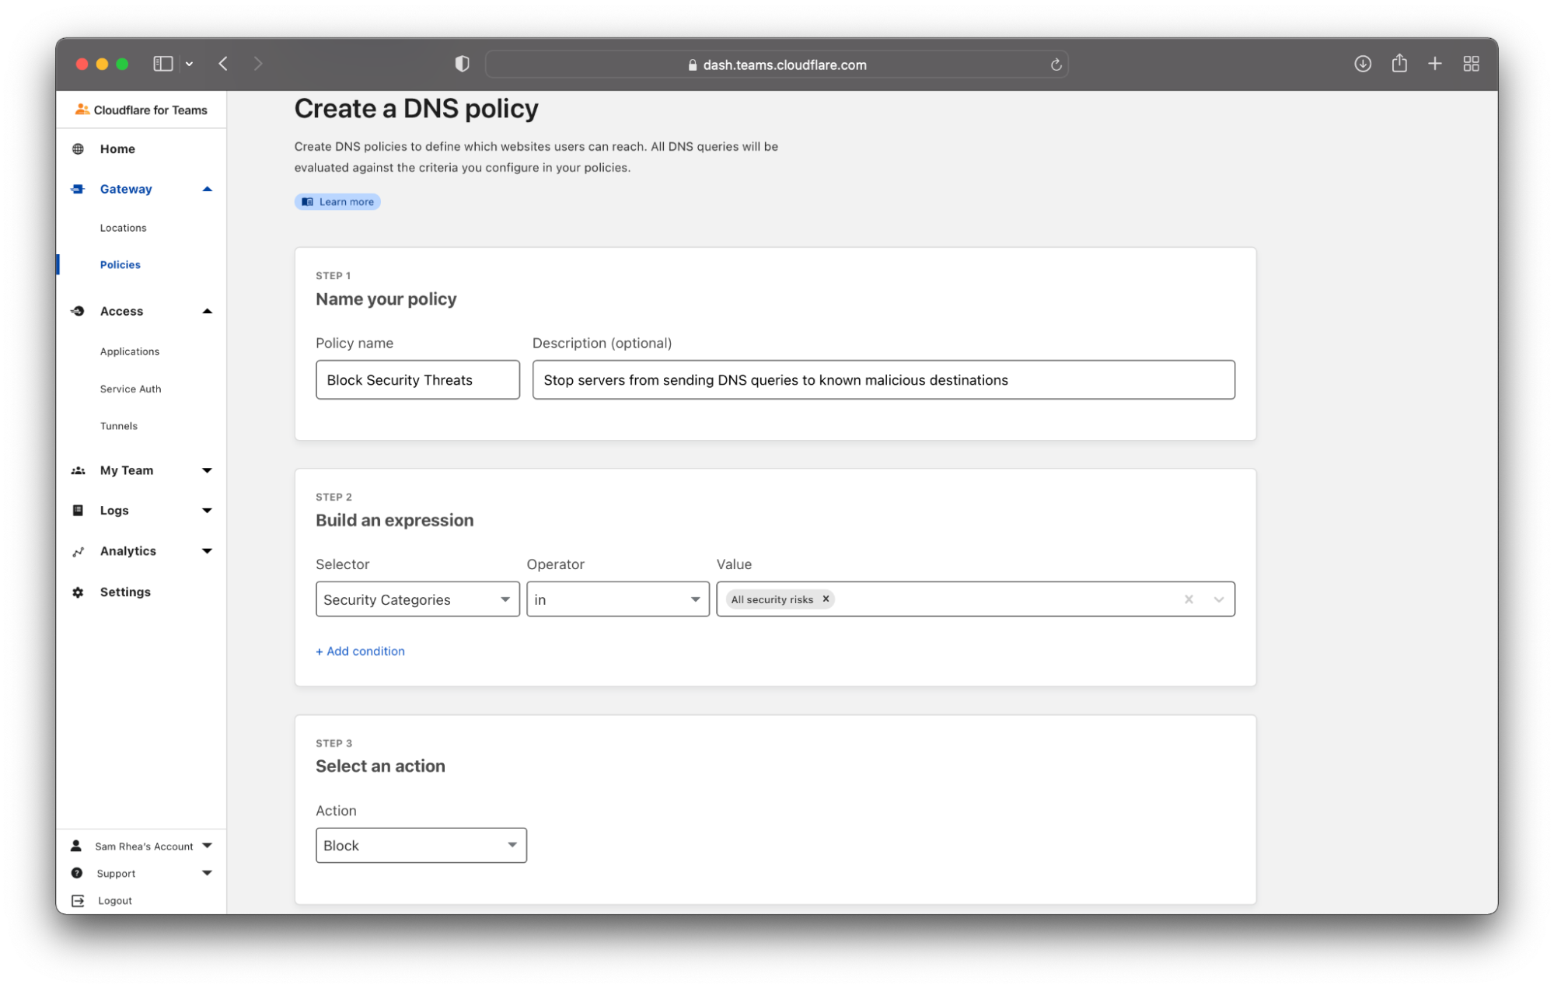Open a new tab with the plus icon
Screen dimensions: 1554x988
click(x=1434, y=64)
